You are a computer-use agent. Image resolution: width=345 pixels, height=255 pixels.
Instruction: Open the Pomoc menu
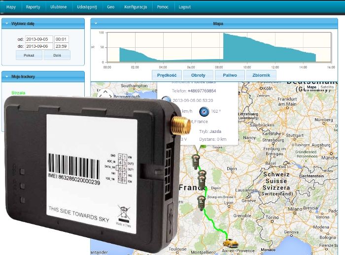coord(163,7)
